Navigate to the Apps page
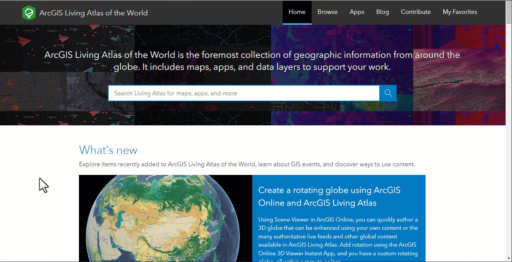 pyautogui.click(x=356, y=12)
